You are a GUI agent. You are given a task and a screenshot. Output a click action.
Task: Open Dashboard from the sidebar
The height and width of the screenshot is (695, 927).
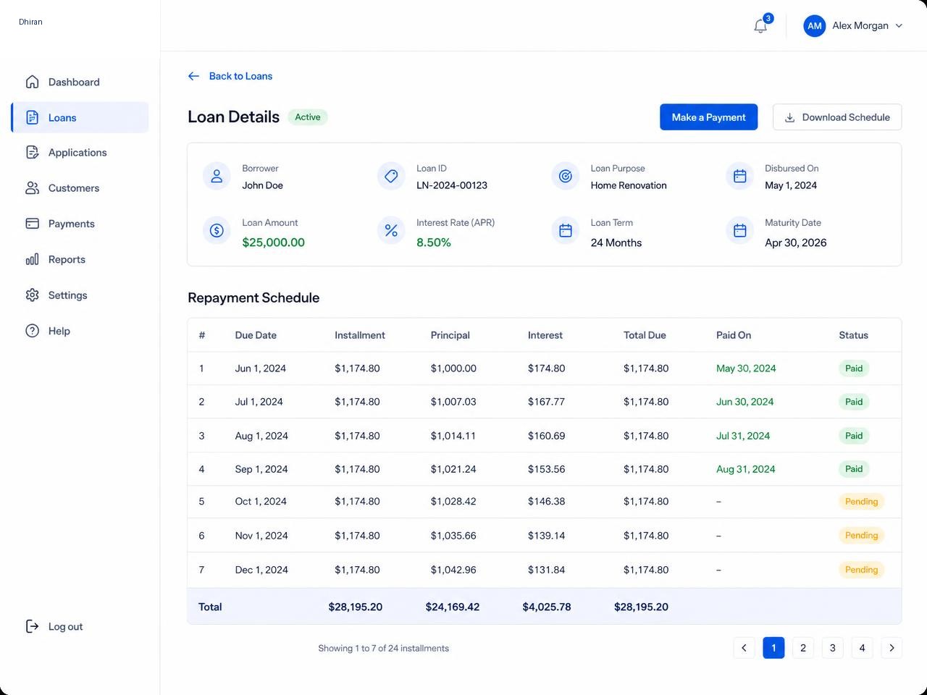point(80,82)
